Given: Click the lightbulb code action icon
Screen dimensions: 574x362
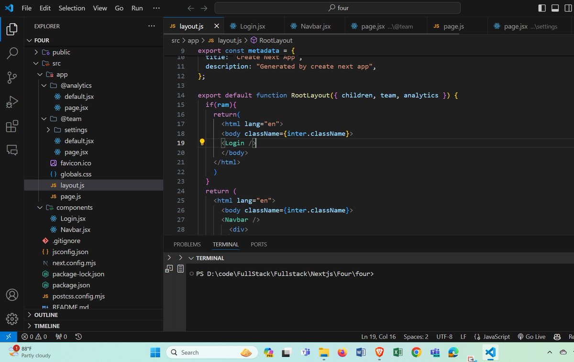Looking at the screenshot, I should pos(202,142).
